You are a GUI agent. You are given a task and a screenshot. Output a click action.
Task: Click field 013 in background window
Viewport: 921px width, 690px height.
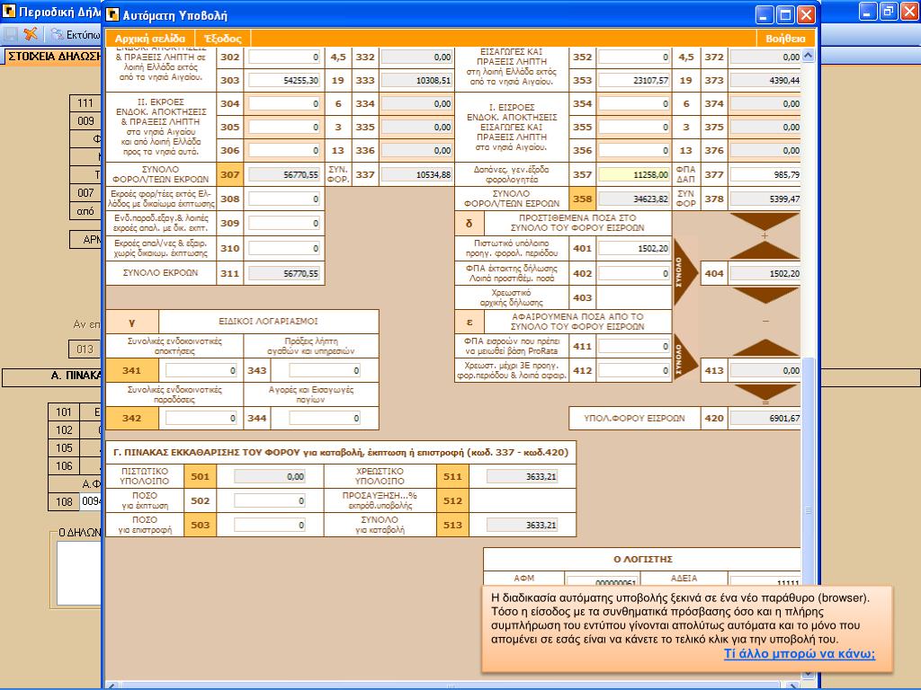pyautogui.click(x=85, y=349)
